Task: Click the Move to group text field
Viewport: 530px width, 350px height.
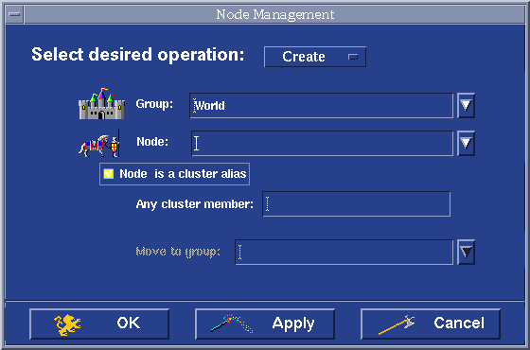Action: point(344,253)
